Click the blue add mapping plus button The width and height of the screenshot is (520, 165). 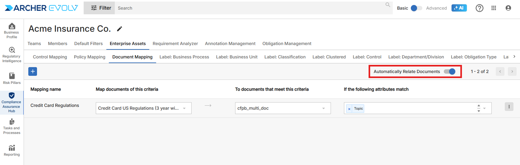click(33, 71)
